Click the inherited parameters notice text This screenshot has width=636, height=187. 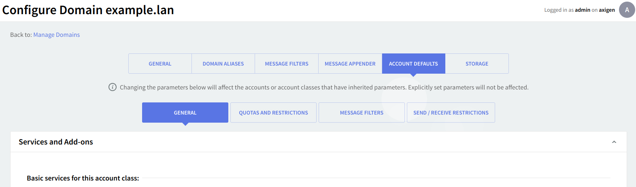pos(324,87)
